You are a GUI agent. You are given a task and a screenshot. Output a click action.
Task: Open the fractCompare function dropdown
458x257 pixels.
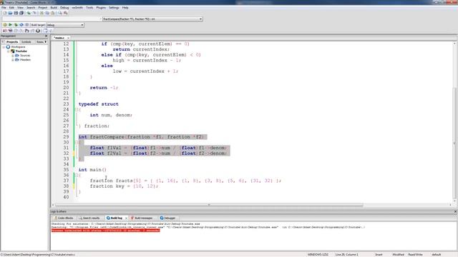(x=152, y=19)
